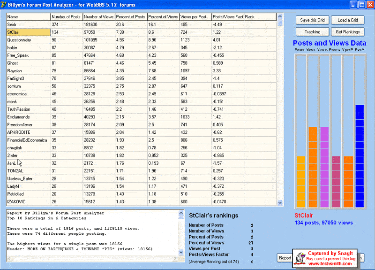Click the Posts/Views Factor column header
Image resolution: width=375 pixels, height=270 pixels.
(228, 17)
